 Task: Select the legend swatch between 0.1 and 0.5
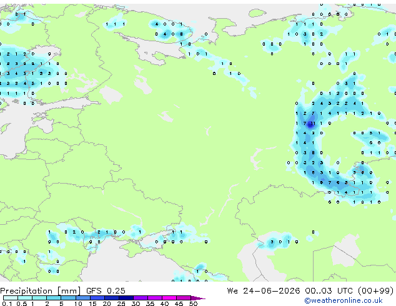(x=11, y=298)
